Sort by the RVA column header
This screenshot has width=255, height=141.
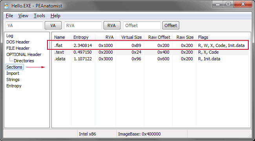coord(106,37)
